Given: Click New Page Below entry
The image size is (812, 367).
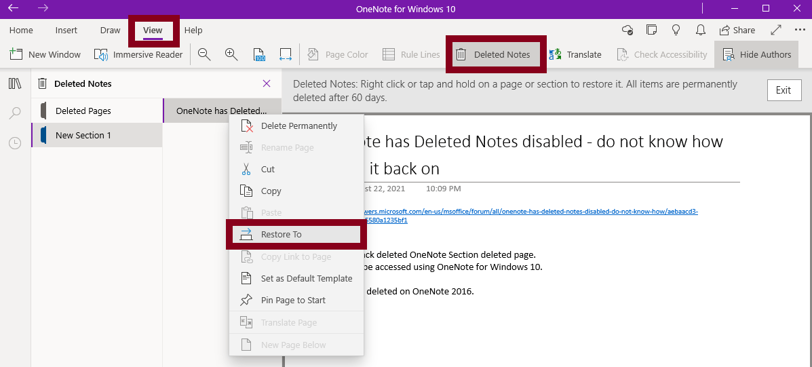Looking at the screenshot, I should pos(296,345).
